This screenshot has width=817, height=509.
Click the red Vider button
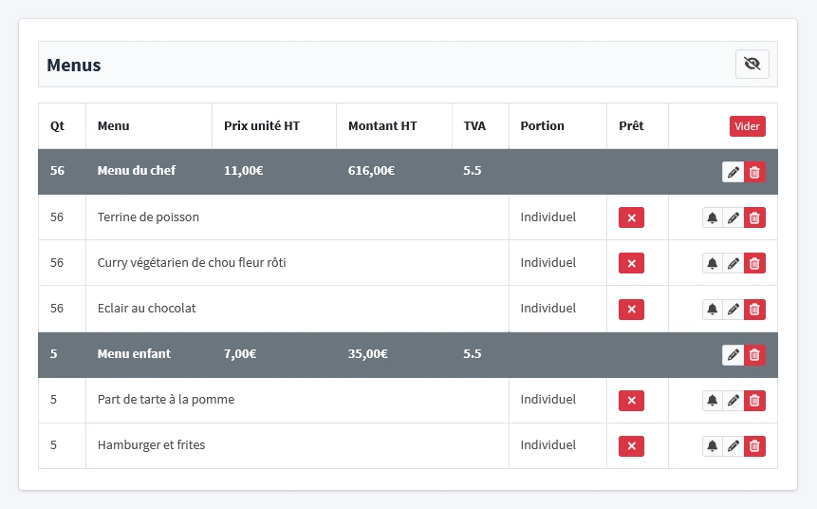747,126
